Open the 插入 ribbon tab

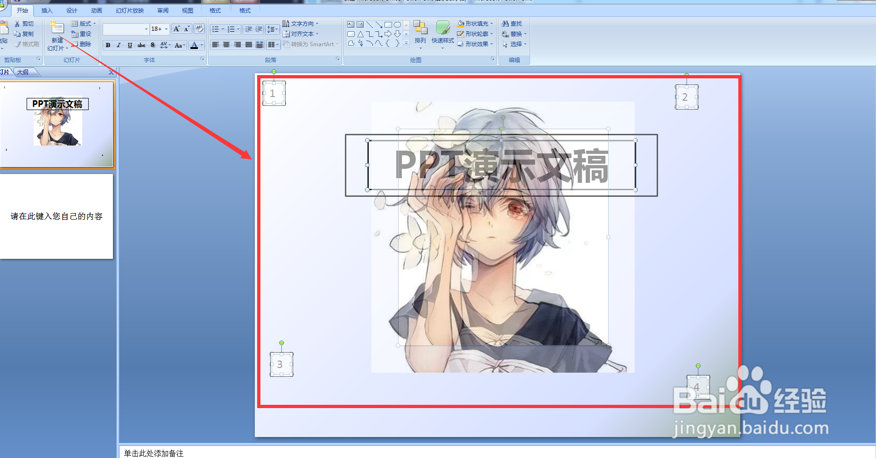(x=47, y=10)
